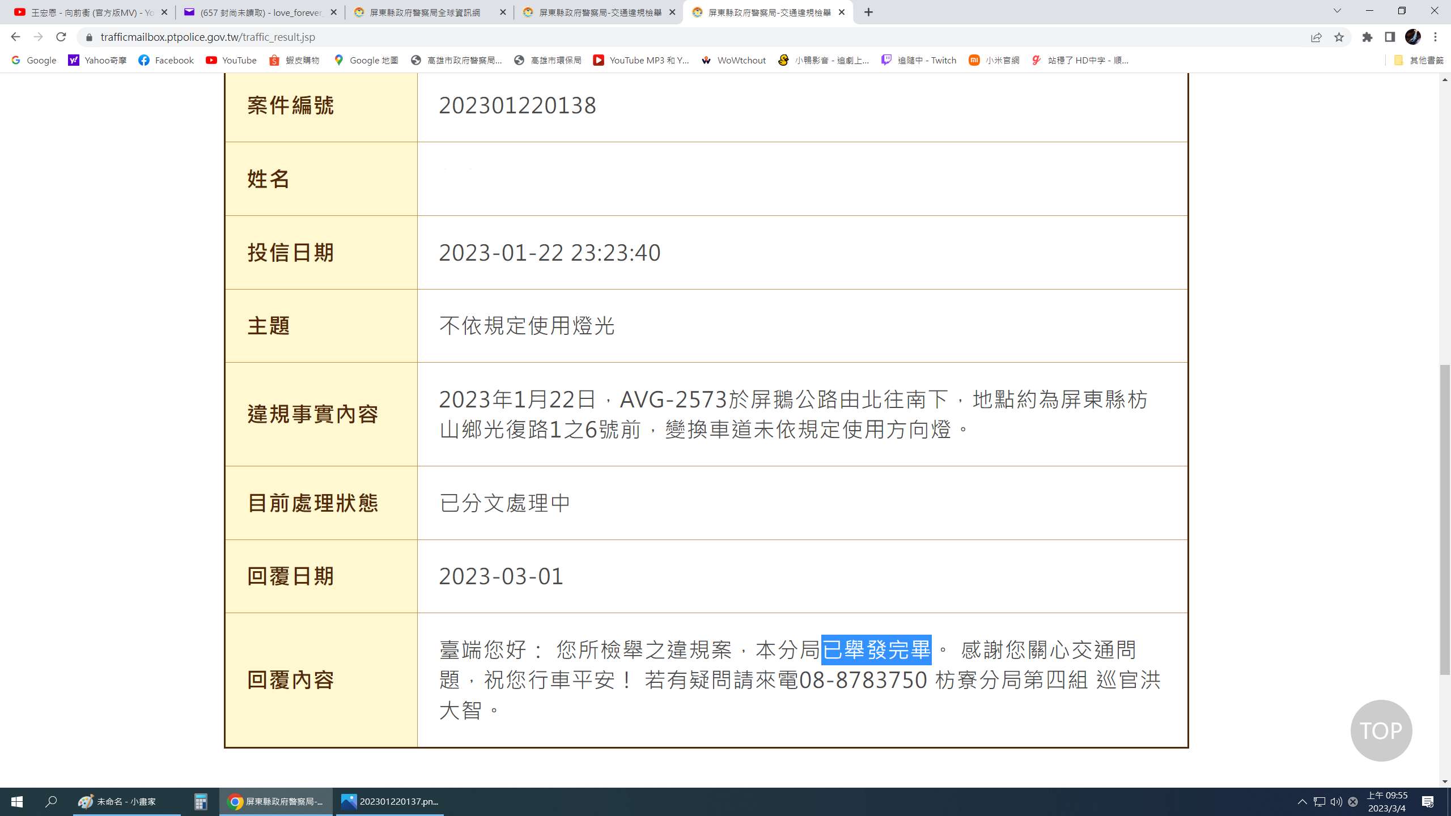Open a new browser tab
The image size is (1451, 816).
click(868, 12)
